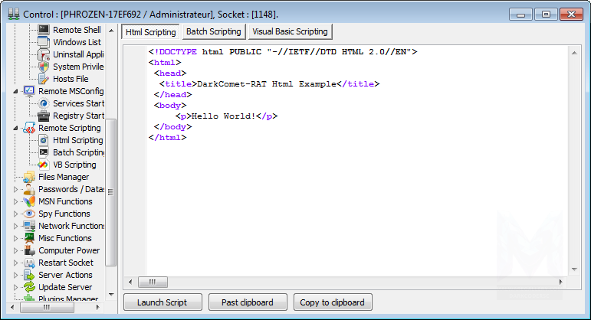
Task: Click the Hosts File icon
Action: (x=44, y=79)
